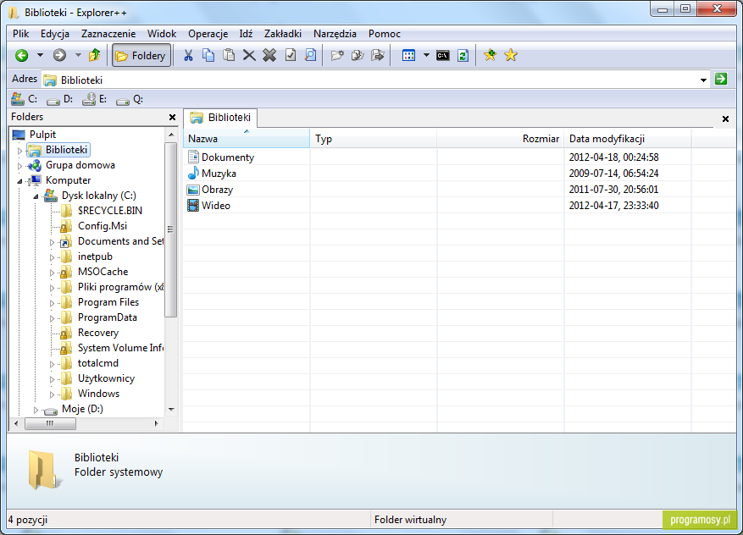743x535 pixels.
Task: Collapse Dysk lokalny (C:) node
Action: [x=36, y=196]
